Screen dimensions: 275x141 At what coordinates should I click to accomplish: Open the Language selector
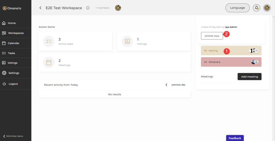237,8
